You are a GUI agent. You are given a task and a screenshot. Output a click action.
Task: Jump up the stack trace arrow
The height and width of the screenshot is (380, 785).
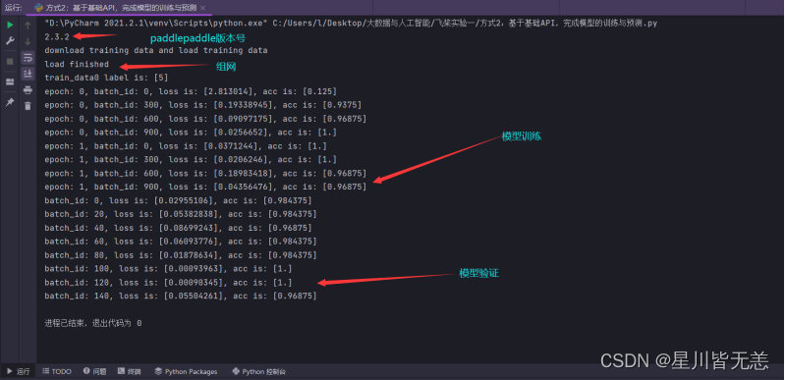coord(28,25)
